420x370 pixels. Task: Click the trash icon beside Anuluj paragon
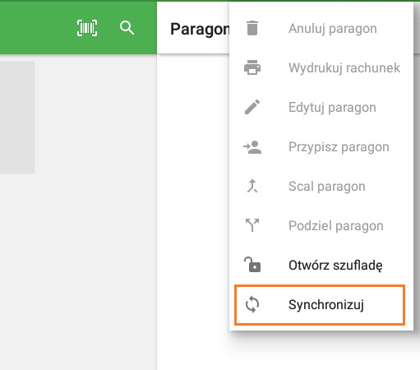click(252, 28)
